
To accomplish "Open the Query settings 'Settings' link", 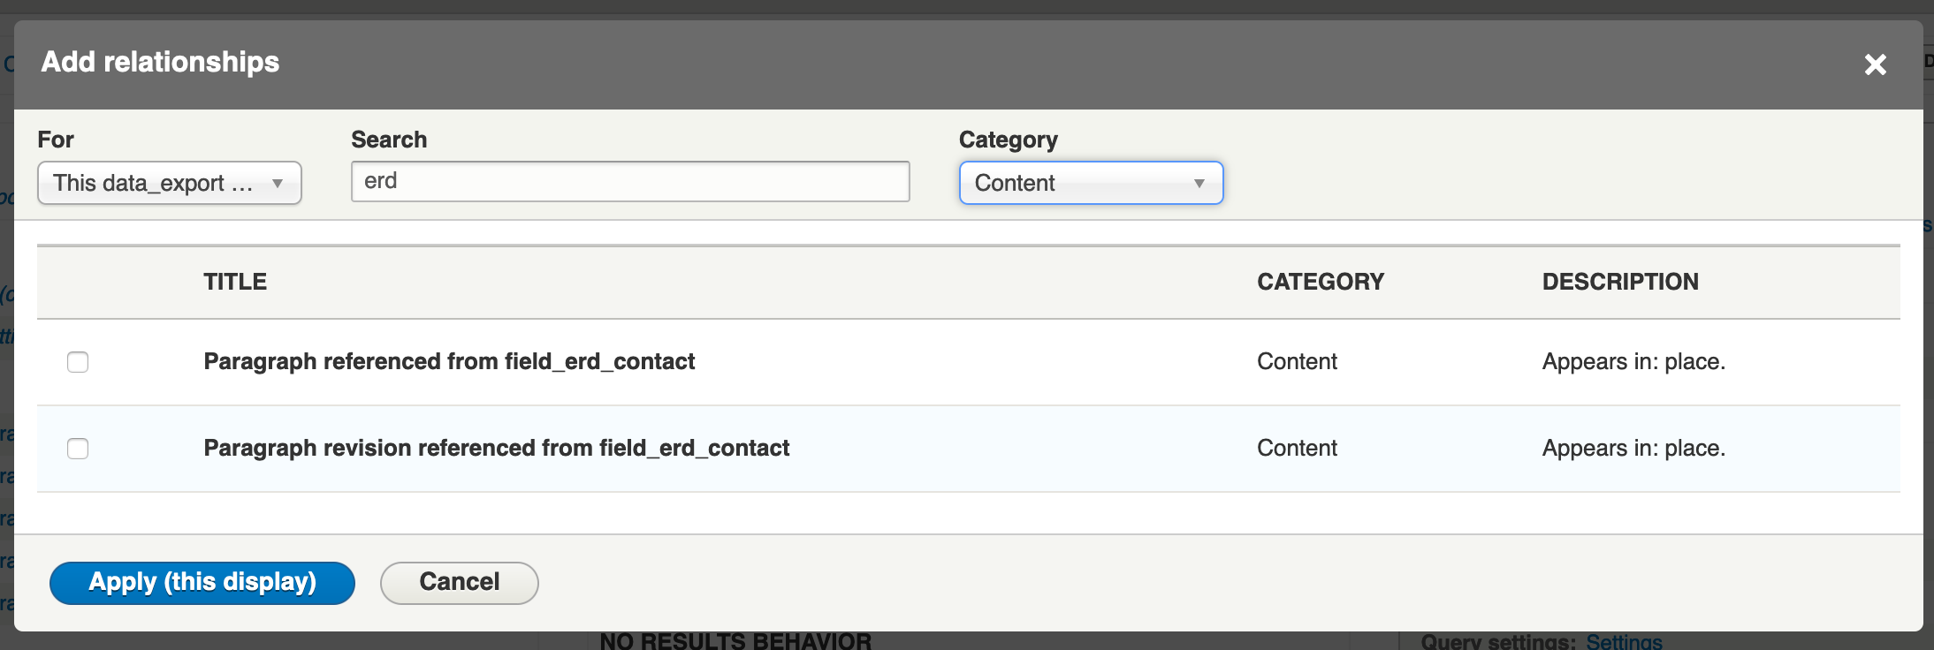I will point(1624,641).
